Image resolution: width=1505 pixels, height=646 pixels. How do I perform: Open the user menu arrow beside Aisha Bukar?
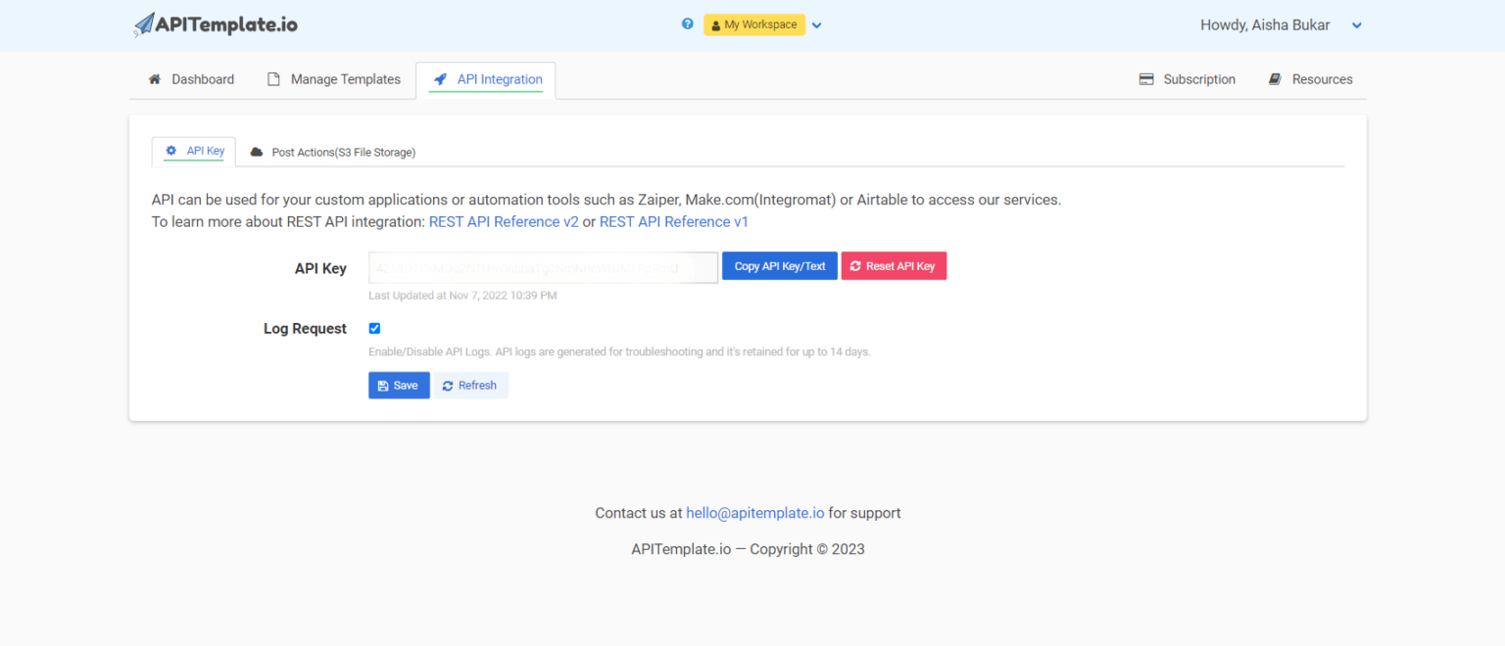(x=1357, y=25)
